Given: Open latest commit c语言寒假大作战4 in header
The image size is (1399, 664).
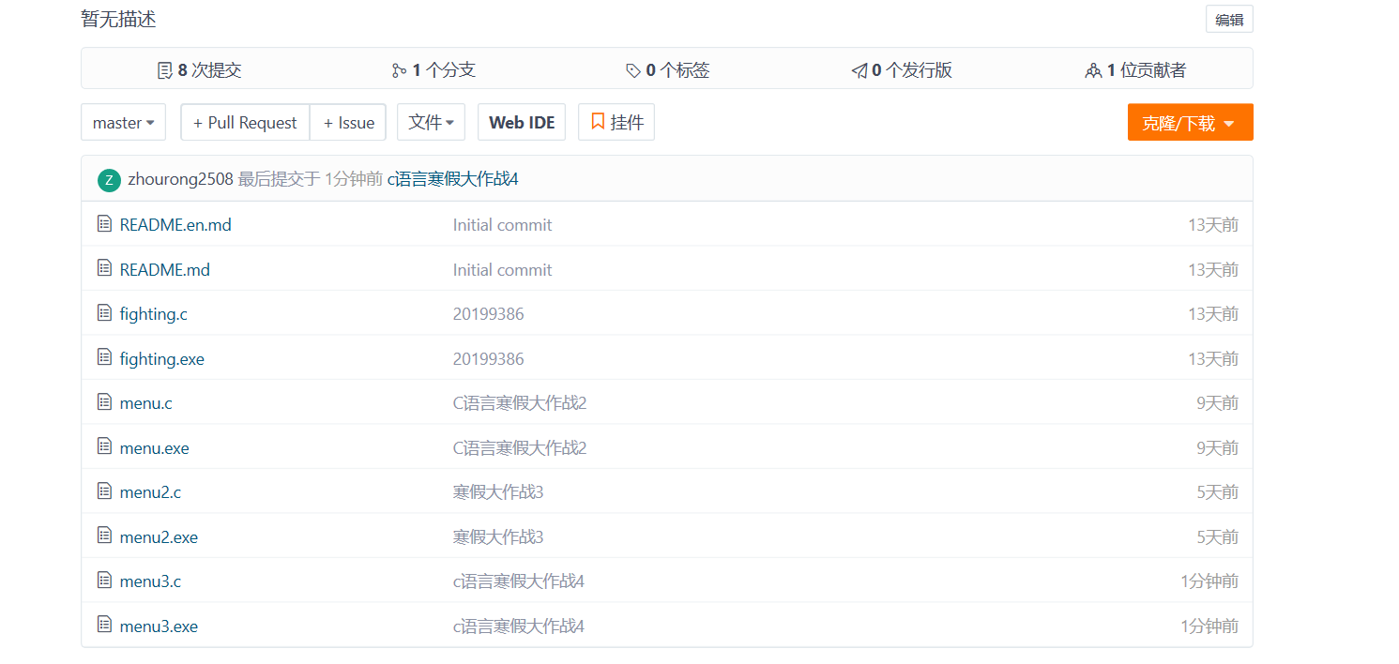Looking at the screenshot, I should pos(453,179).
